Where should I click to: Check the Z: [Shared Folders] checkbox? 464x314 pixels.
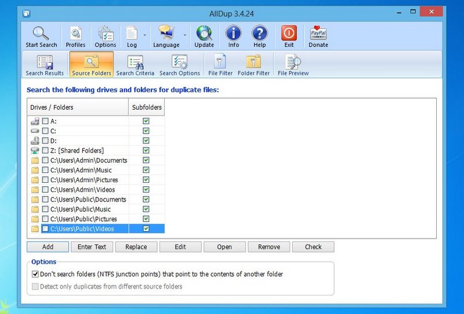(x=45, y=150)
